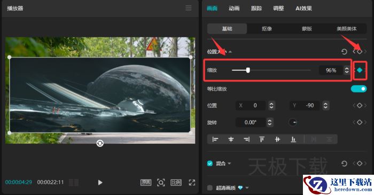Click the position X value field
The width and height of the screenshot is (374, 195).
(251, 105)
